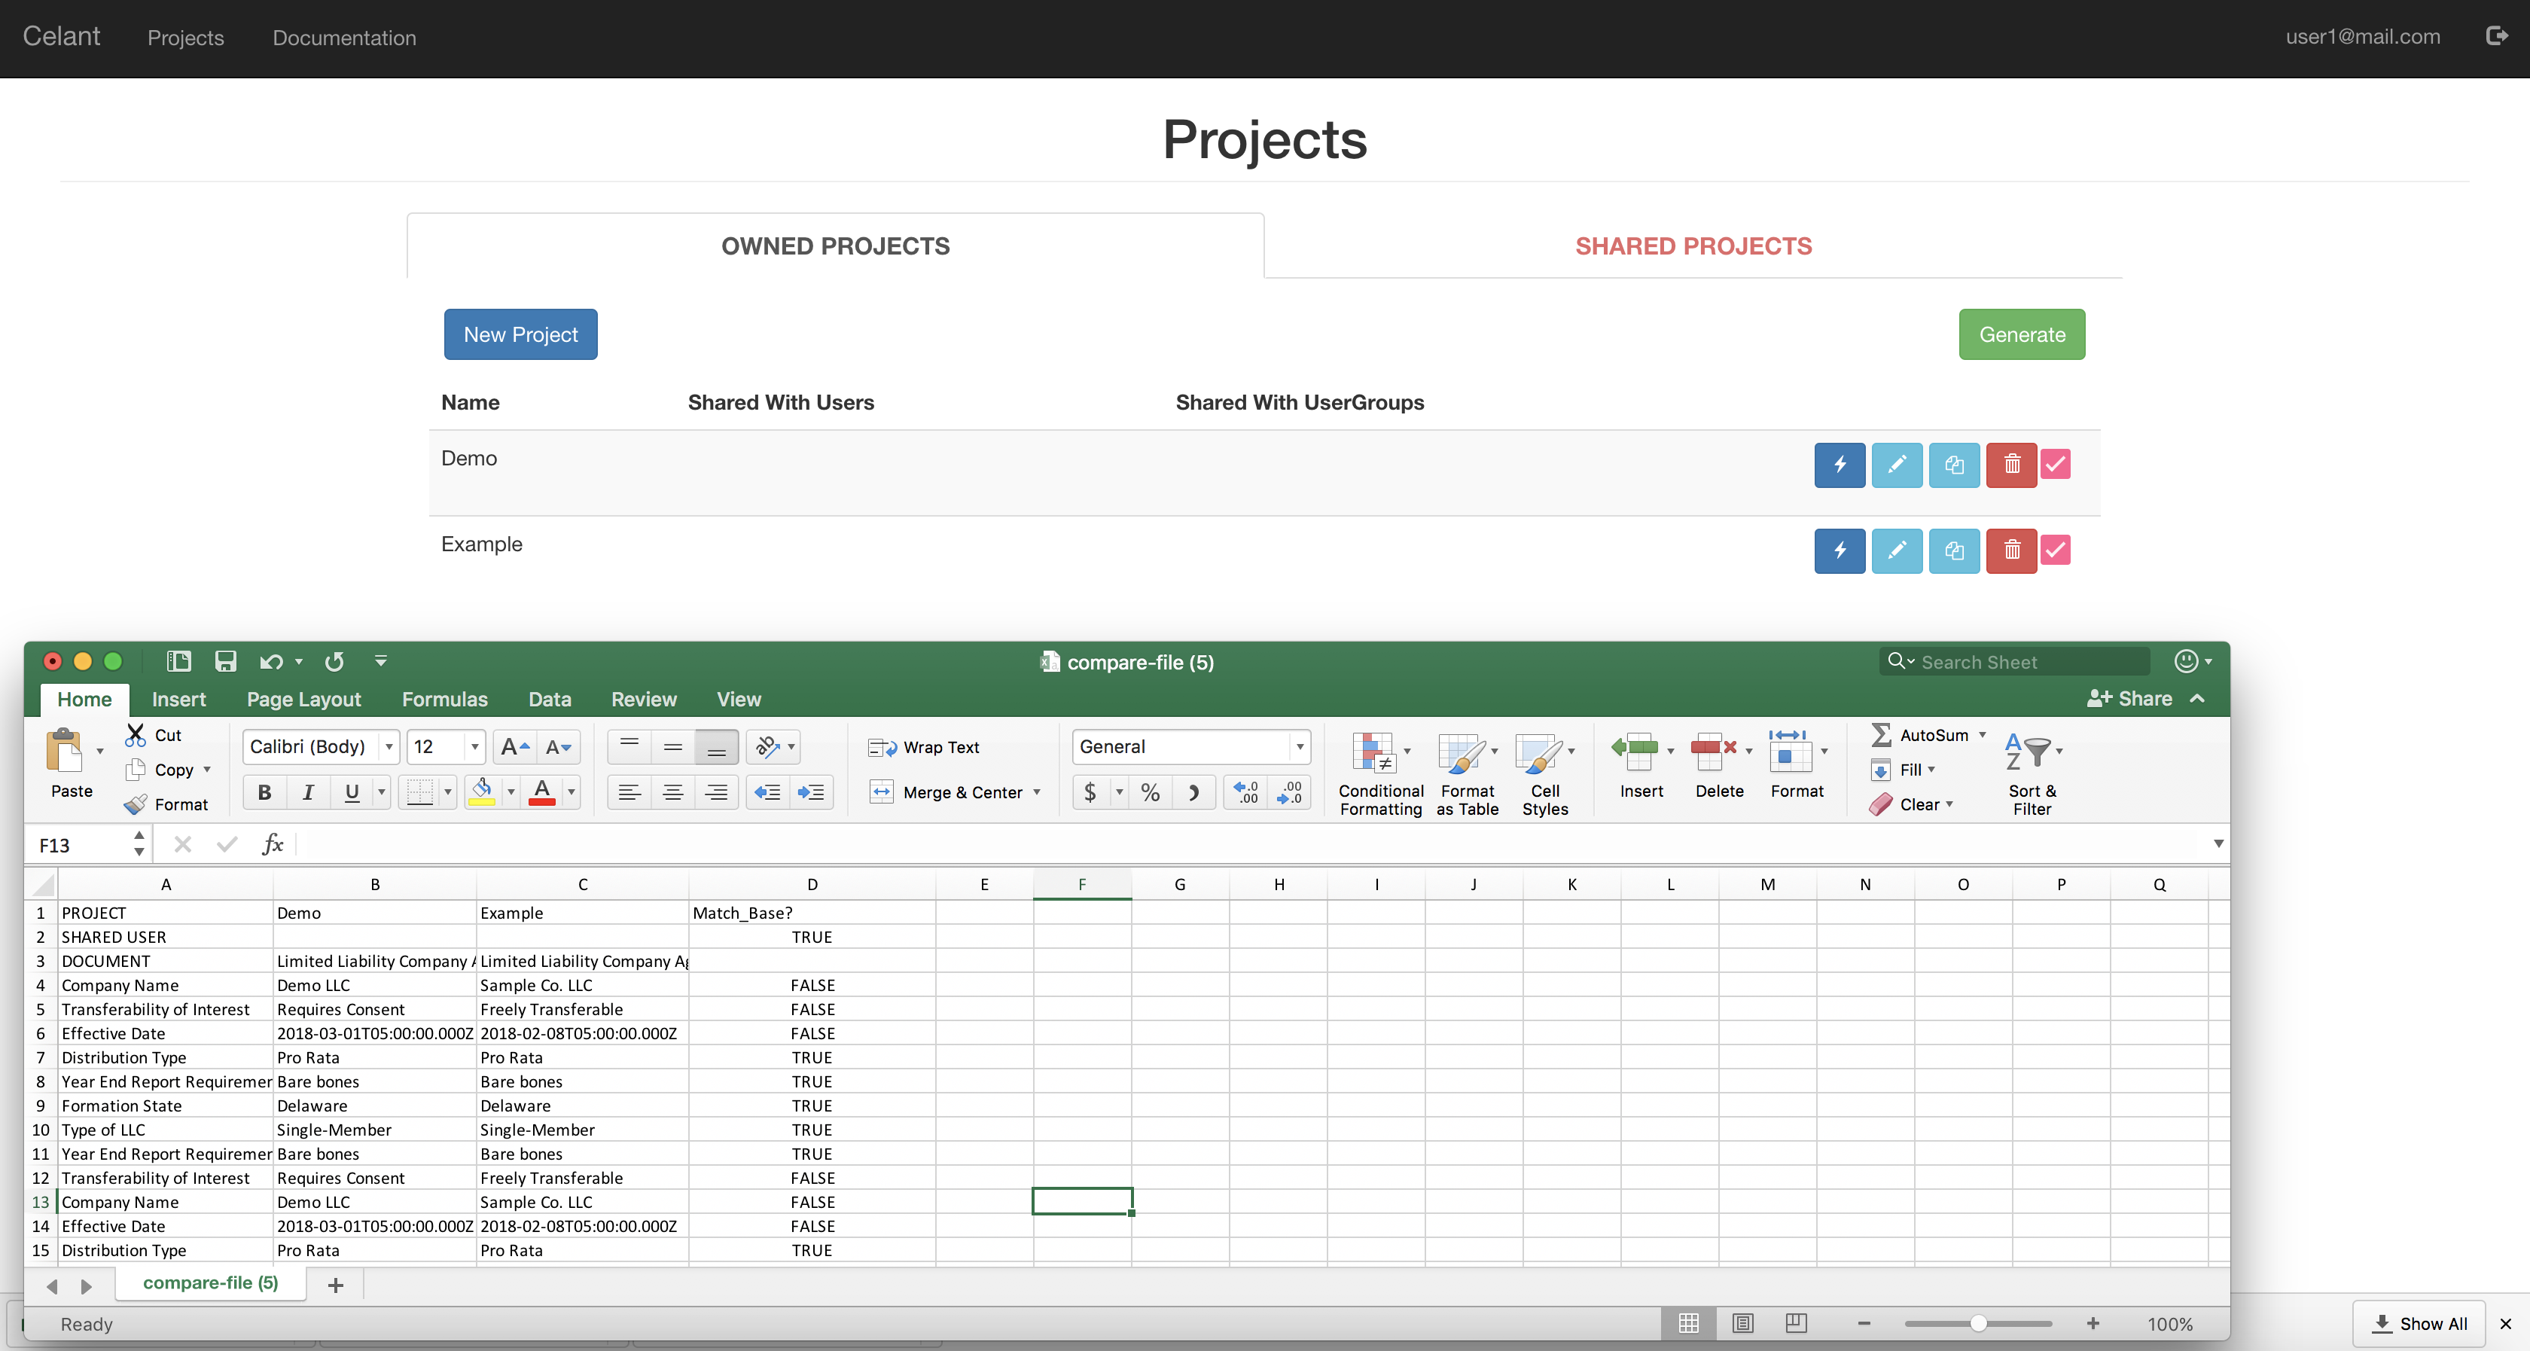Edit the Example project
The height and width of the screenshot is (1351, 2530).
click(1897, 550)
